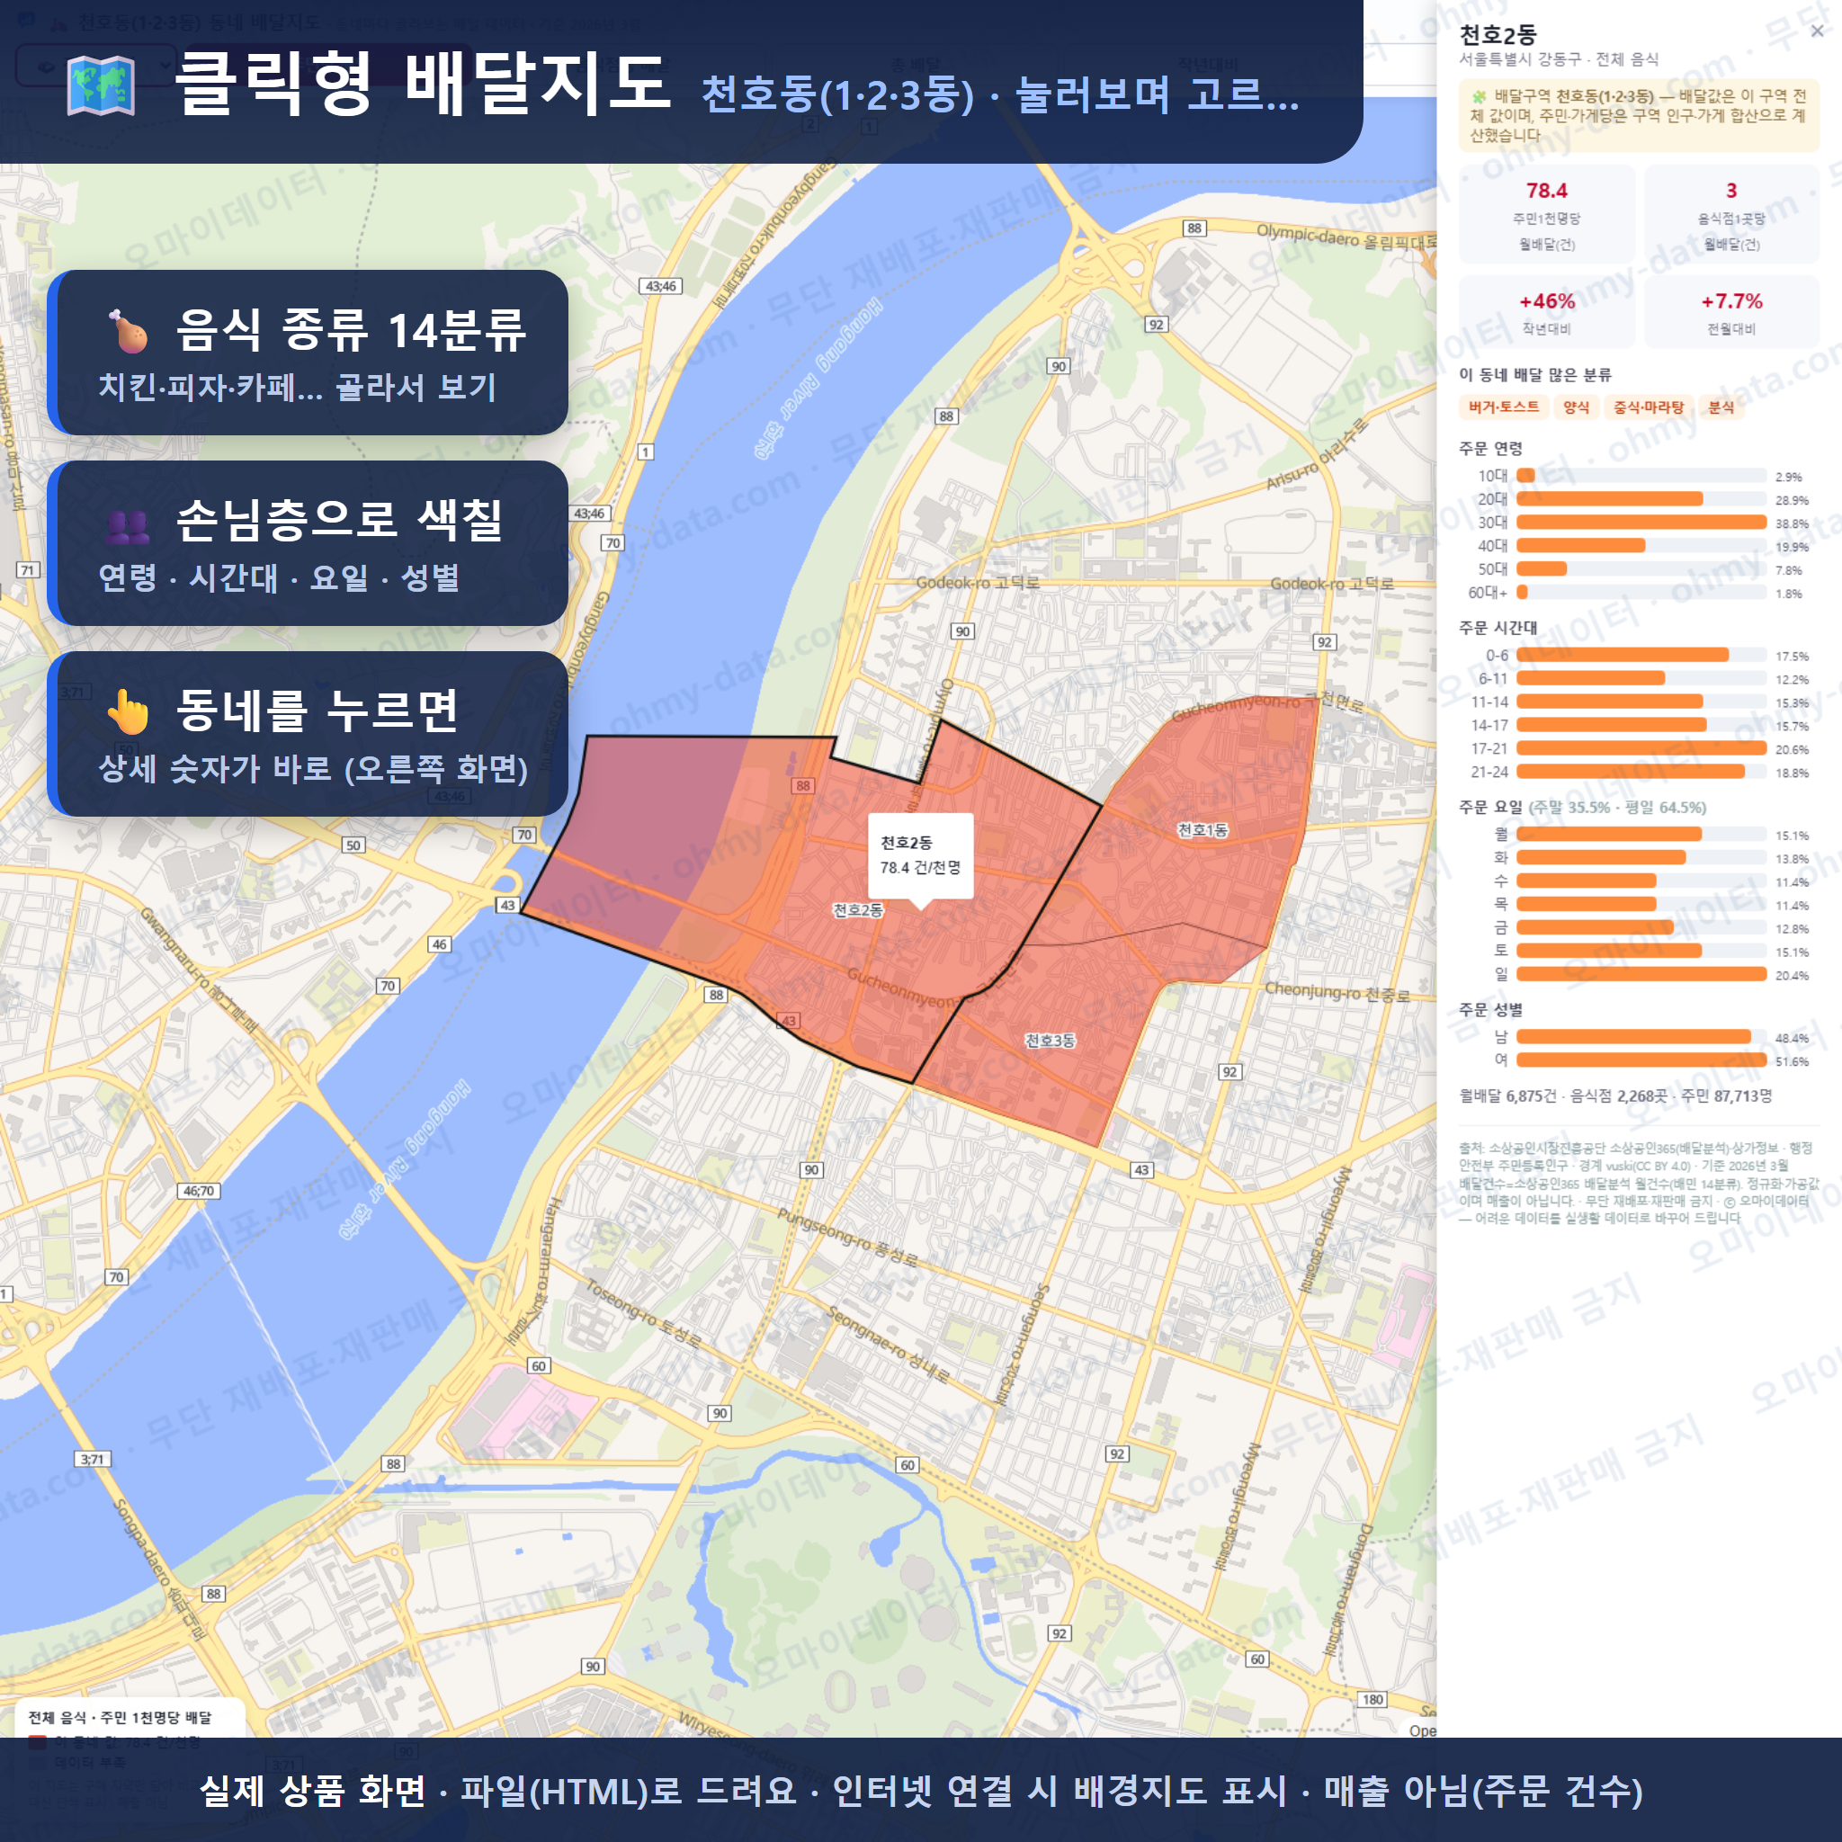Click the +46% 작년대비 stat card
The image size is (1842, 1842).
[x=1546, y=312]
